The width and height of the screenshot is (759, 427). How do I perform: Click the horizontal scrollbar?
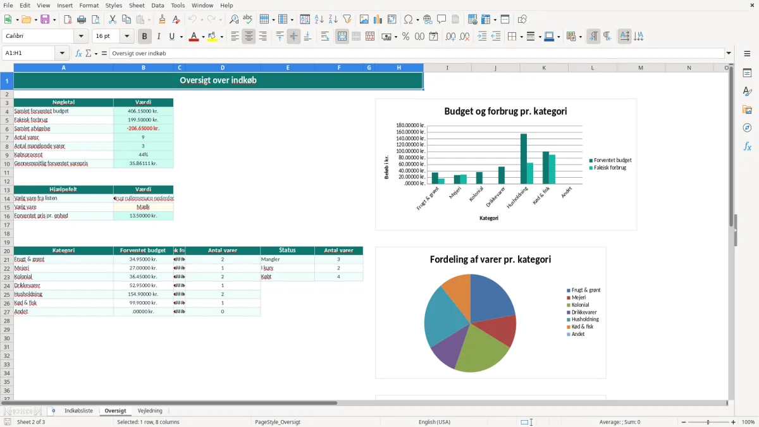(x=168, y=402)
